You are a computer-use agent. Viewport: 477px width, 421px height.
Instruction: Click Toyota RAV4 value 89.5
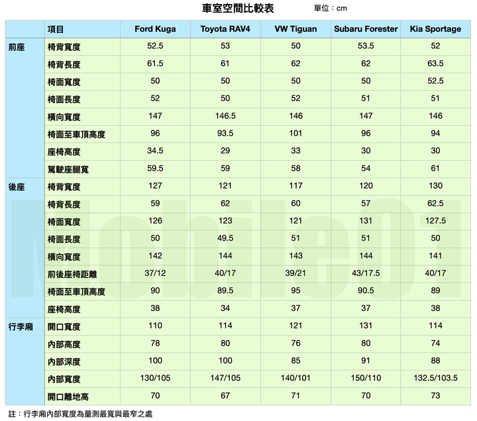point(225,291)
